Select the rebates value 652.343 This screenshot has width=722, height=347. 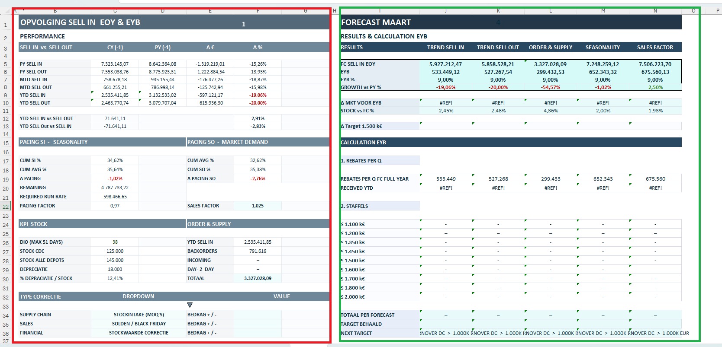tap(603, 179)
